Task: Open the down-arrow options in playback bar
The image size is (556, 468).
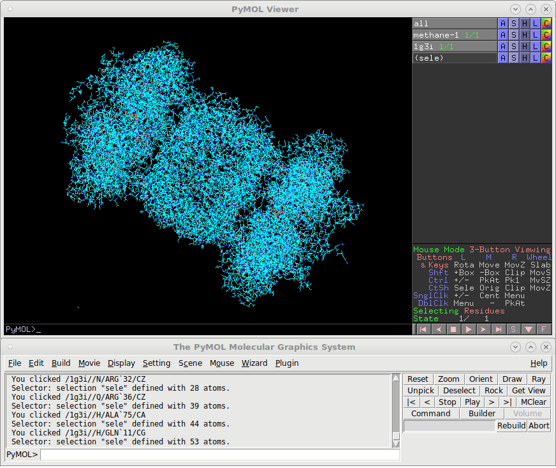Action: 529,329
